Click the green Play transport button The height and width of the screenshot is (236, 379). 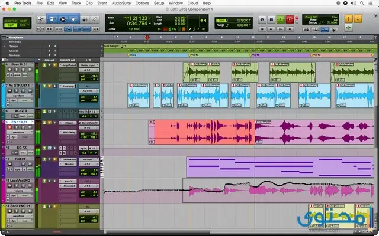point(281,19)
